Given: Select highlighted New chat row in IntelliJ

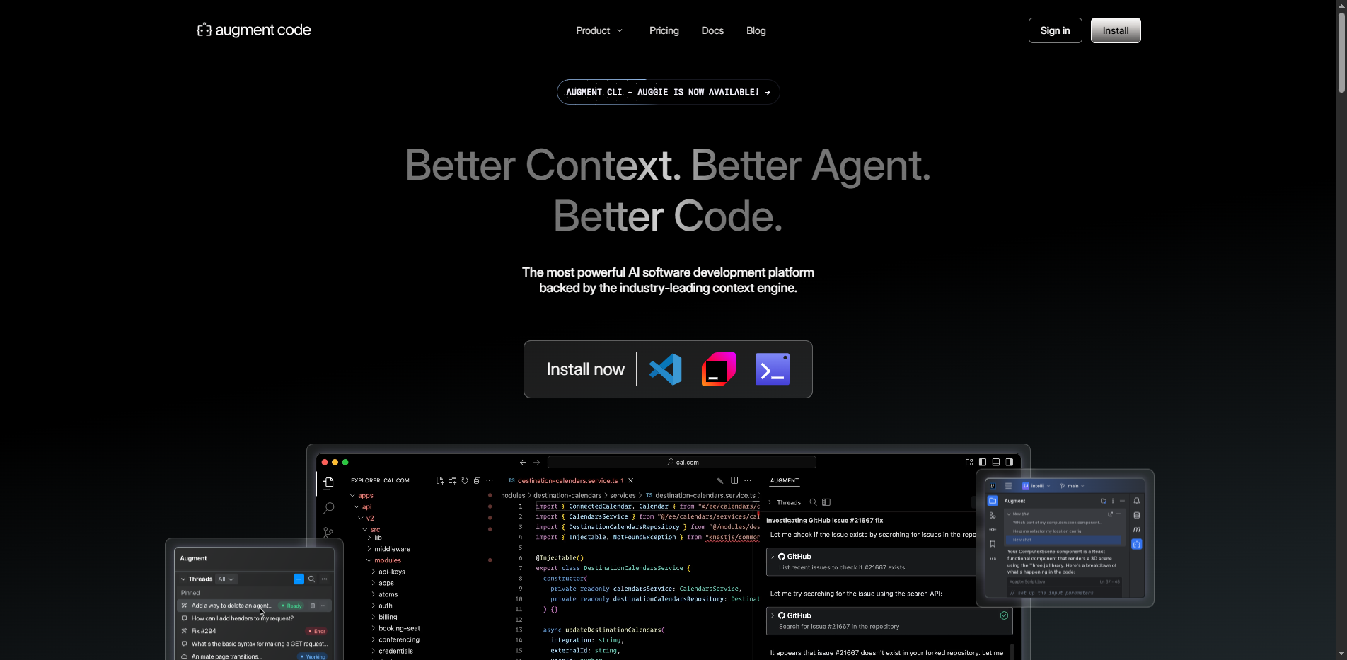Looking at the screenshot, I should [1064, 540].
